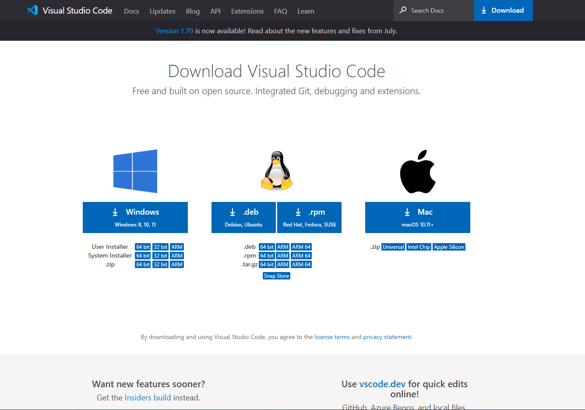The width and height of the screenshot is (585, 410).
Task: Click the top-right Download button
Action: pos(503,11)
